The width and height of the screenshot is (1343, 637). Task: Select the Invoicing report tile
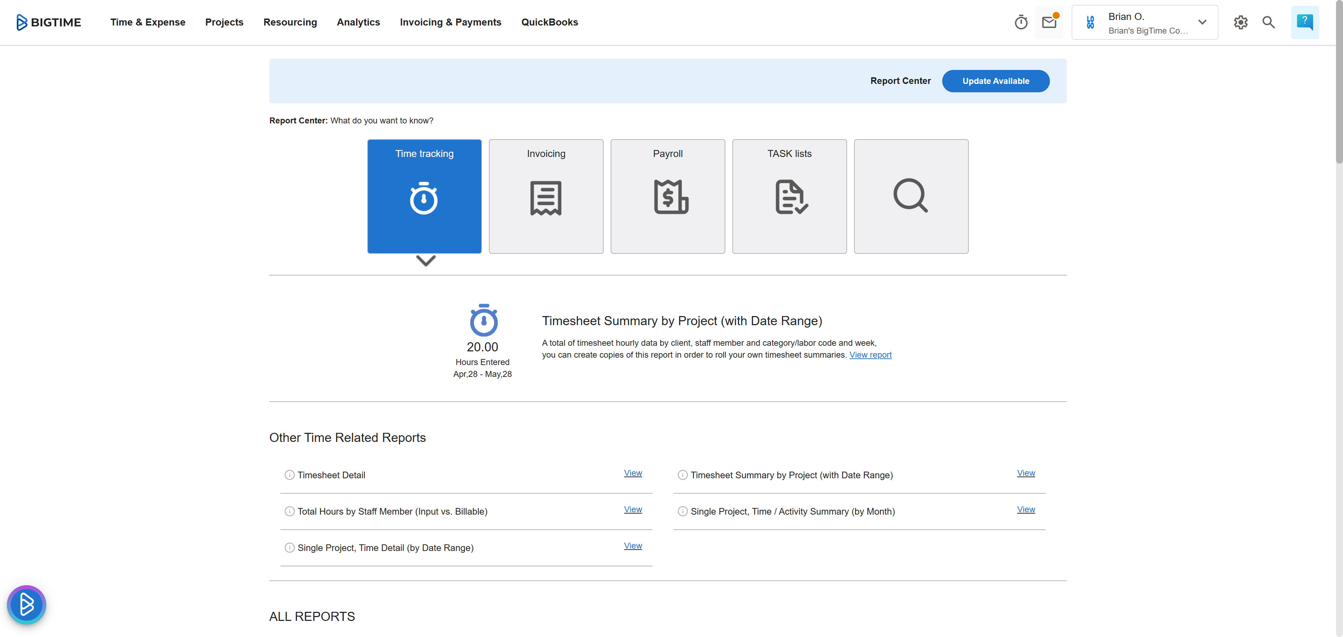(546, 196)
